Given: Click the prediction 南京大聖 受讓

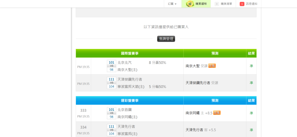Looking at the screenshot, I should (197, 66).
